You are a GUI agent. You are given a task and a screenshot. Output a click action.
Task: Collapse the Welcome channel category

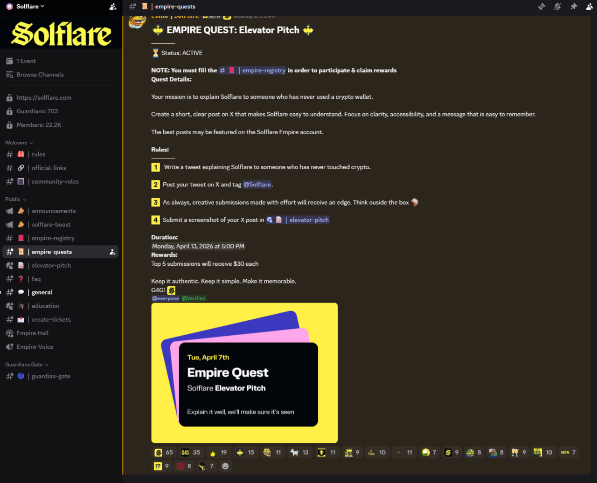19,143
